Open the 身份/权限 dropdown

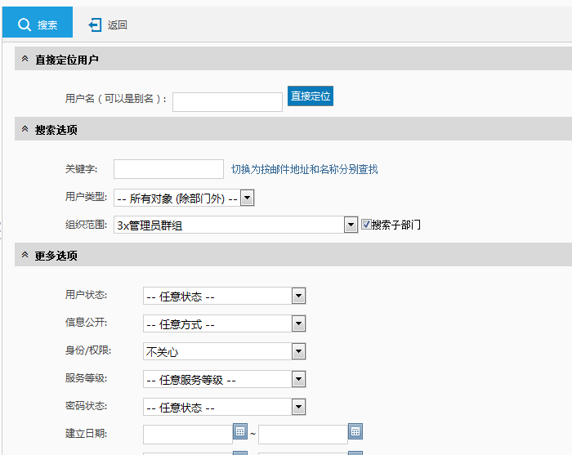click(x=298, y=351)
